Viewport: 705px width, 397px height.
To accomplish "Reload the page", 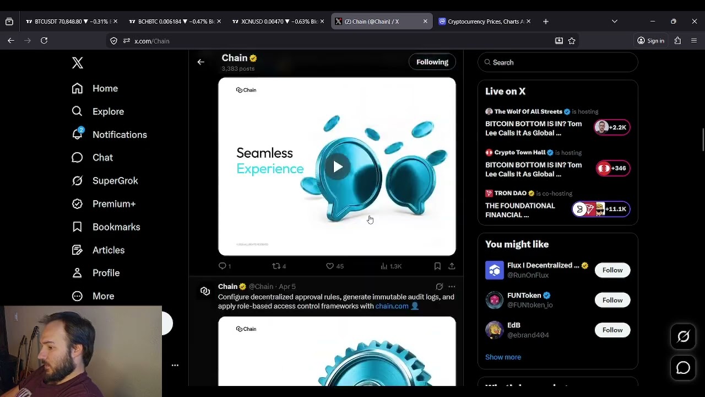I will [x=44, y=40].
